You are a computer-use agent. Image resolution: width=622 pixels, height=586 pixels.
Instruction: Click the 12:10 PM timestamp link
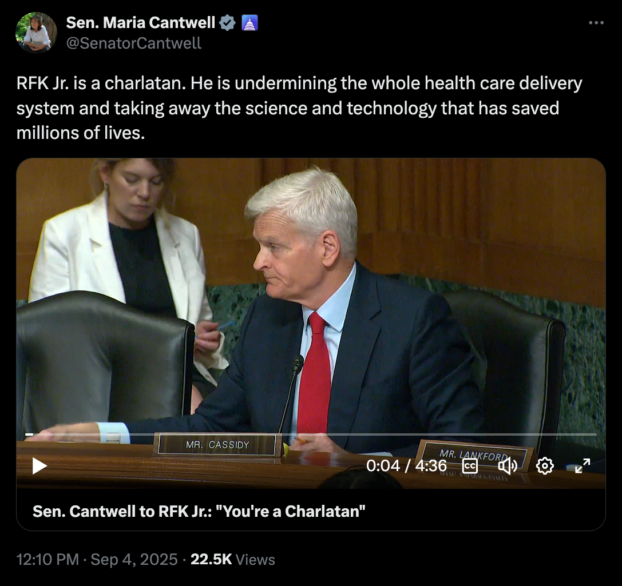tap(47, 560)
